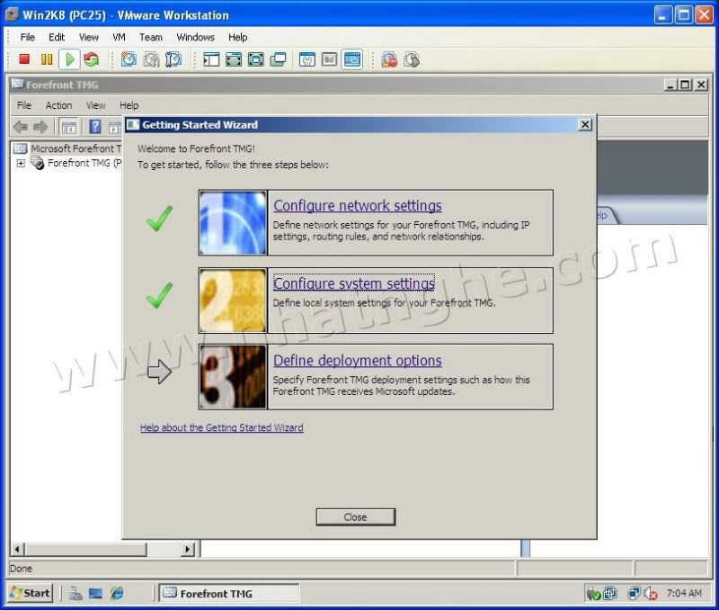Click the muted volume tray icon

(x=650, y=594)
